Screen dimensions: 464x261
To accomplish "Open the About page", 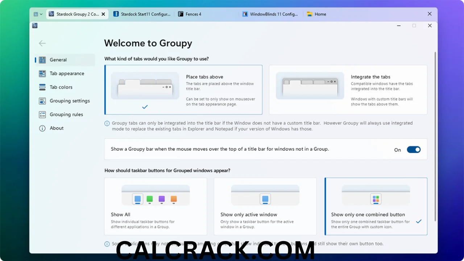I will (65, 128).
